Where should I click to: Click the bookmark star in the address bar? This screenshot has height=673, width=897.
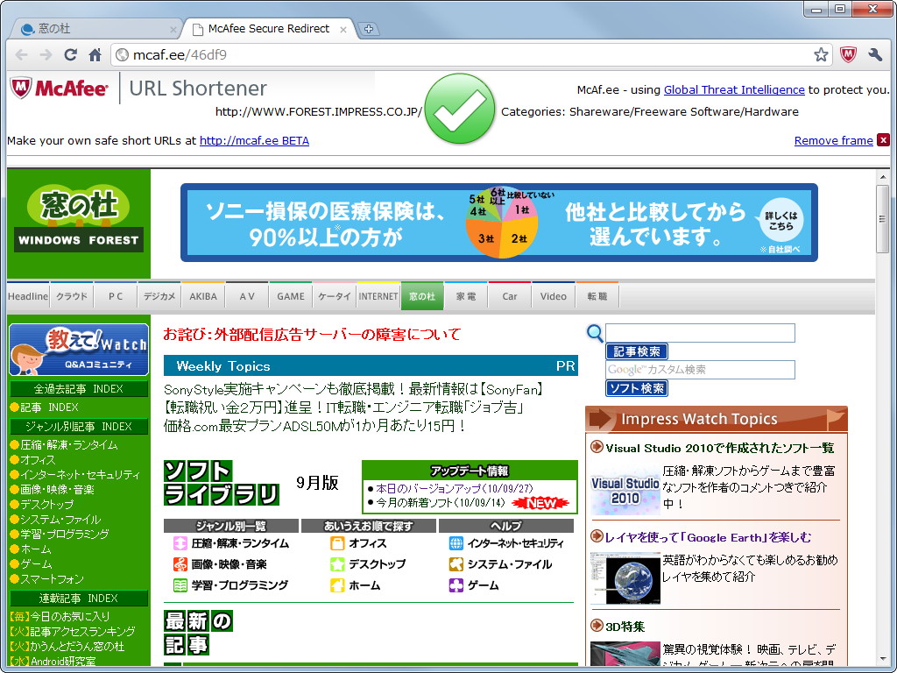[822, 54]
